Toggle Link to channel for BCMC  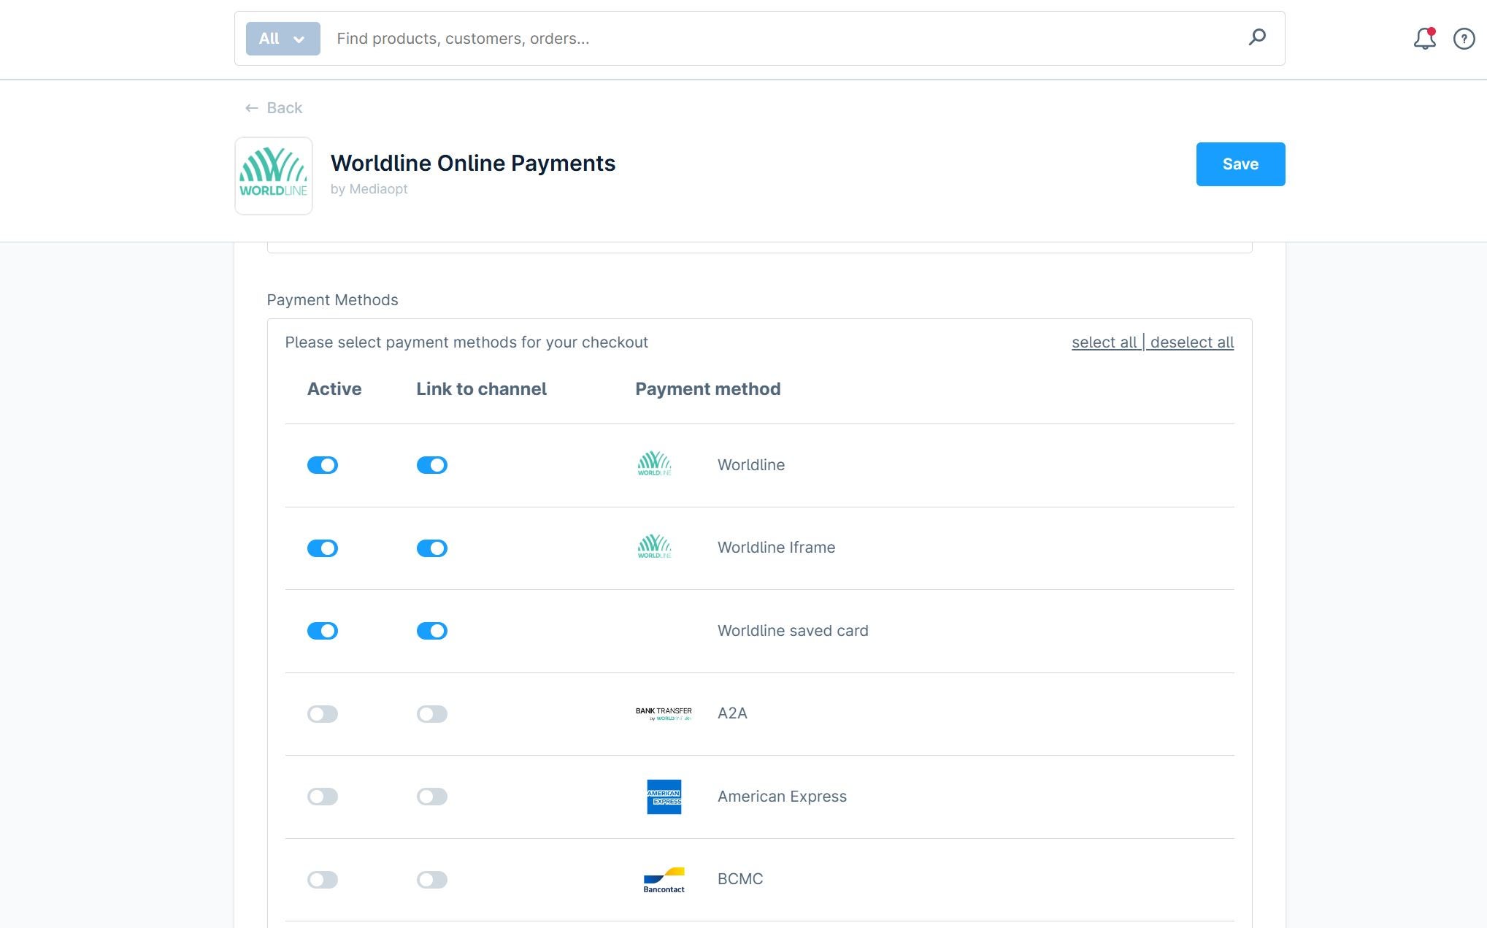(x=431, y=880)
